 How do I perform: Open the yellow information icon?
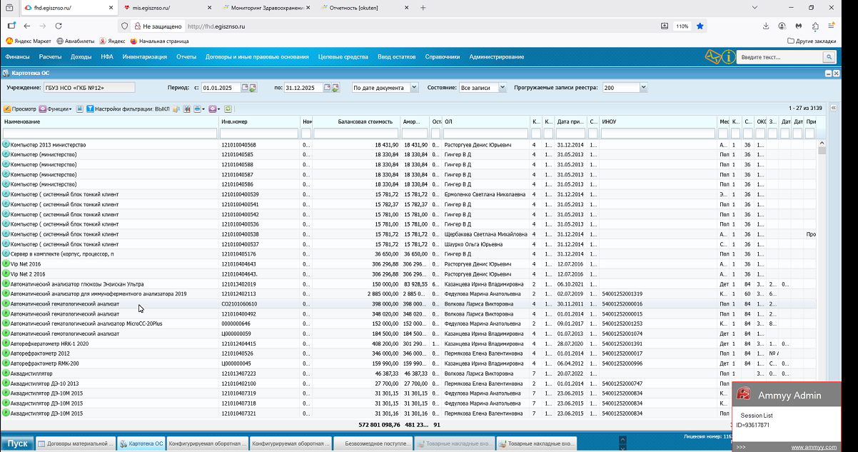[x=727, y=56]
